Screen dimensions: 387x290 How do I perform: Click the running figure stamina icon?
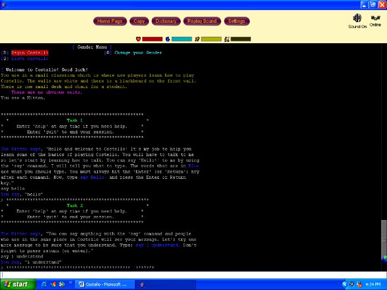pos(197,39)
